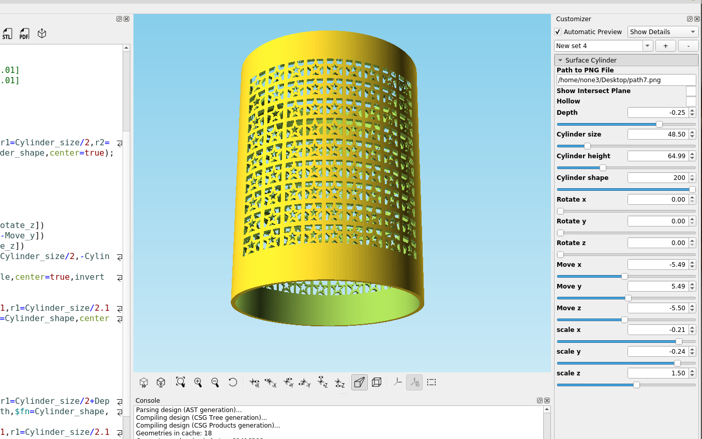Enable the Show Intersect Plane checkbox
The width and height of the screenshot is (702, 439).
[691, 91]
